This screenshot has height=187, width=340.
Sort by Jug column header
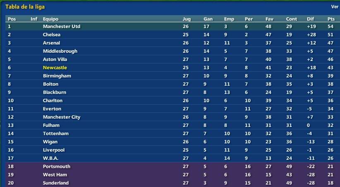point(187,19)
